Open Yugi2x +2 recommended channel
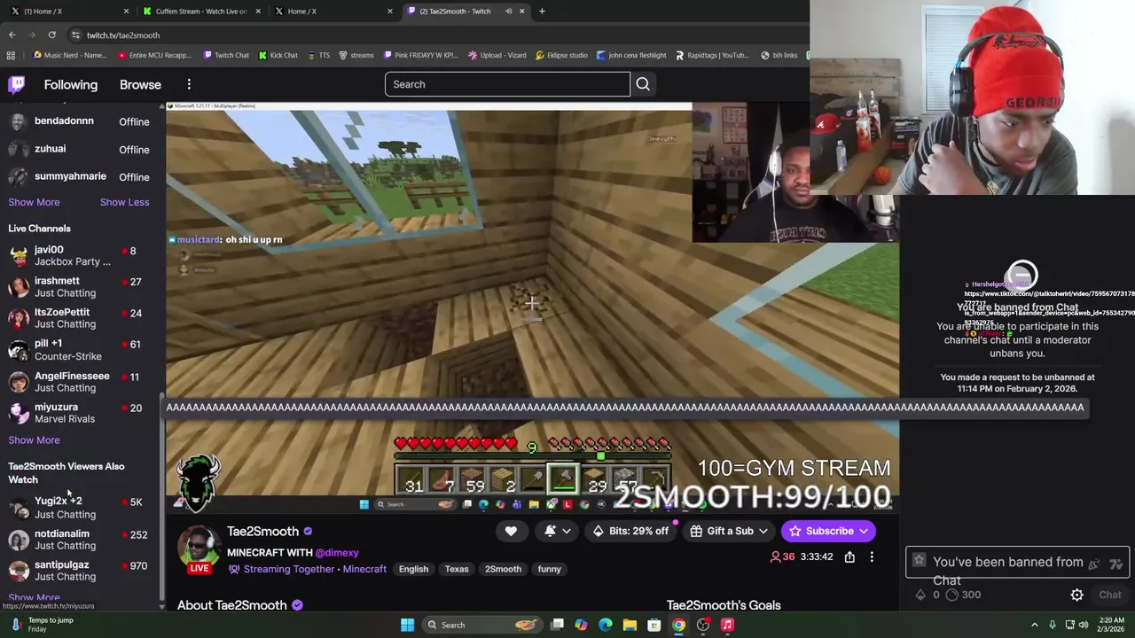The height and width of the screenshot is (638, 1135). (x=82, y=508)
